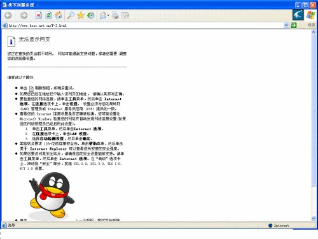Click the numbered step 3 '自动检测设置' text
Screen dimensions: 318x239
click(52, 138)
